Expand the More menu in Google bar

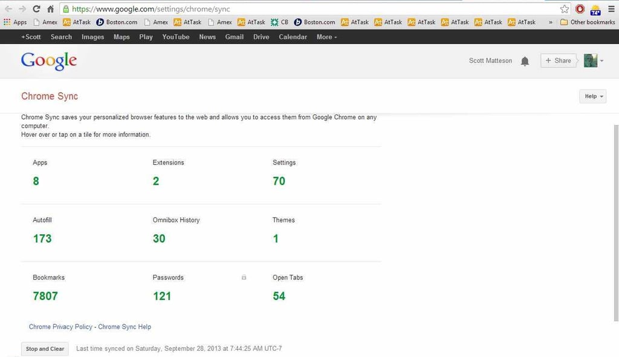[326, 37]
